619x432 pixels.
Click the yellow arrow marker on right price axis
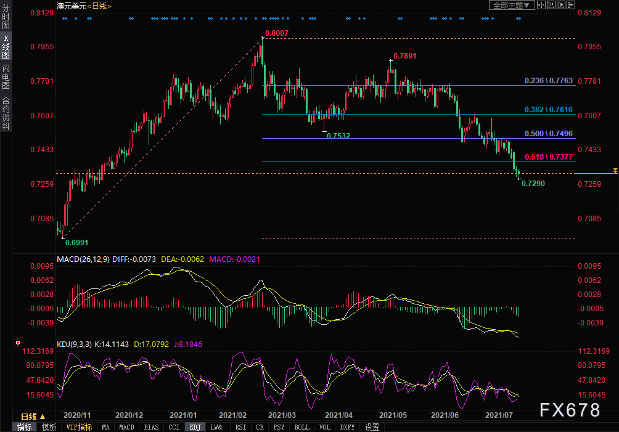[614, 170]
